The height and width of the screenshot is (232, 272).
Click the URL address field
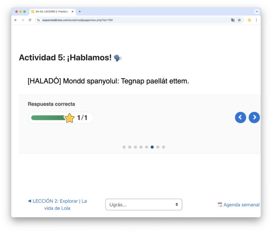[135, 20]
